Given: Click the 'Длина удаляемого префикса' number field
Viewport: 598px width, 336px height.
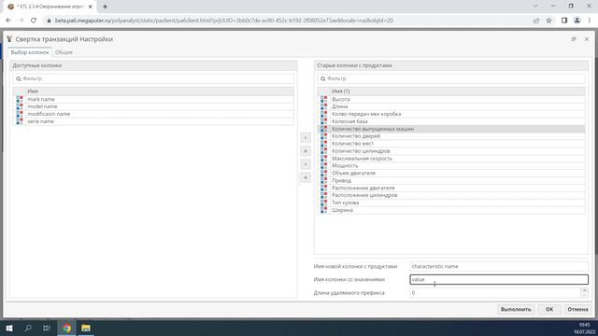Looking at the screenshot, I should tap(495, 292).
